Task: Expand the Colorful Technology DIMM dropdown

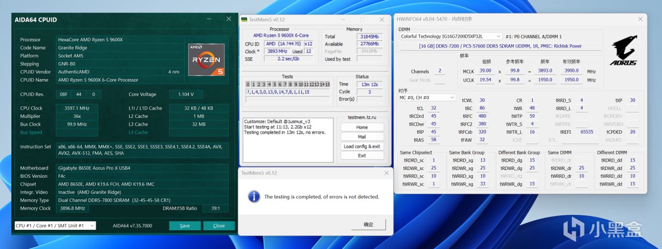Action: pyautogui.click(x=450, y=36)
